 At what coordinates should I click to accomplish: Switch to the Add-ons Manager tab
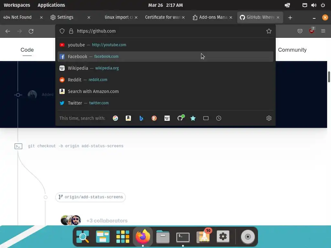pyautogui.click(x=213, y=17)
